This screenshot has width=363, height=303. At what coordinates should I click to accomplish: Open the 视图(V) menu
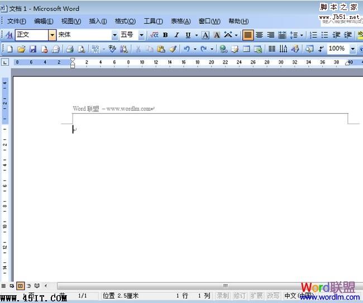71,21
